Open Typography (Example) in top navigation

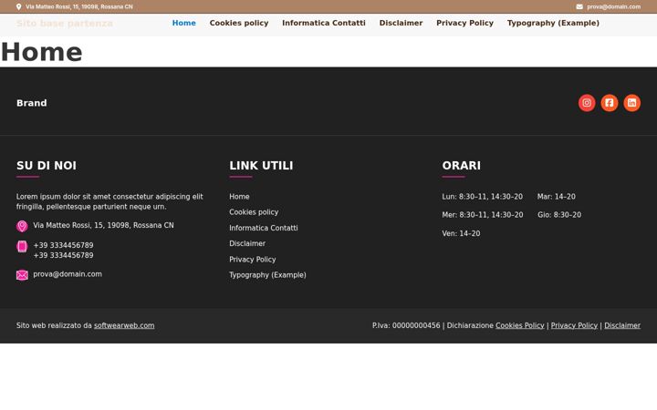click(553, 23)
